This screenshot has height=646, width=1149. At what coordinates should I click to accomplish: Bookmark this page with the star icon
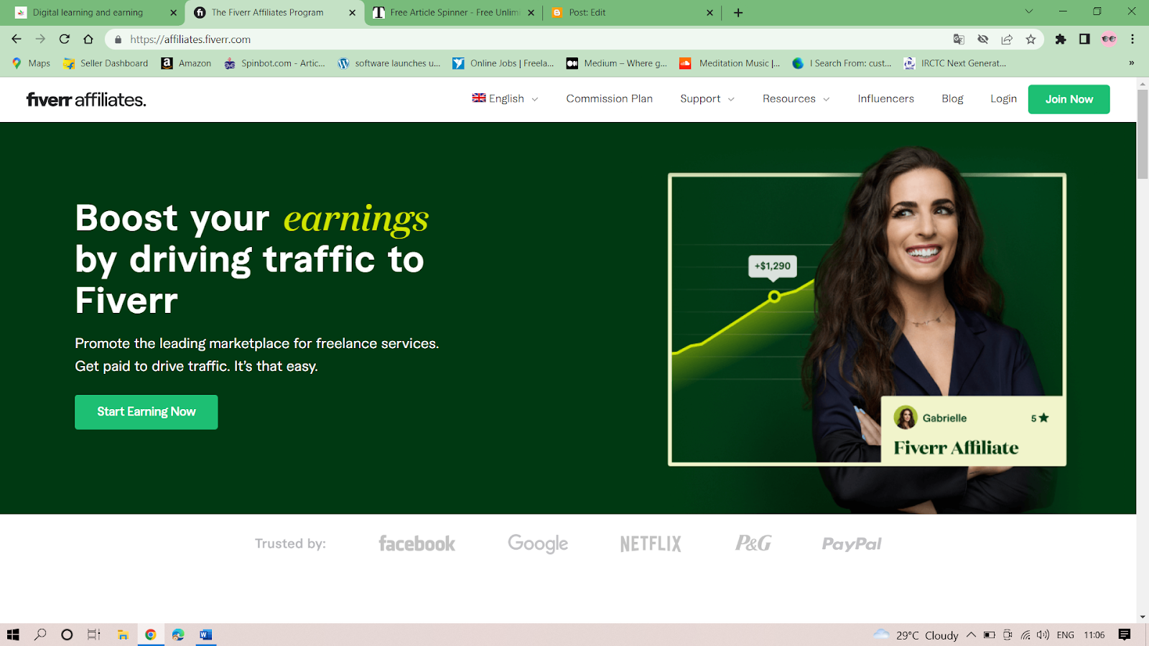tap(1031, 39)
